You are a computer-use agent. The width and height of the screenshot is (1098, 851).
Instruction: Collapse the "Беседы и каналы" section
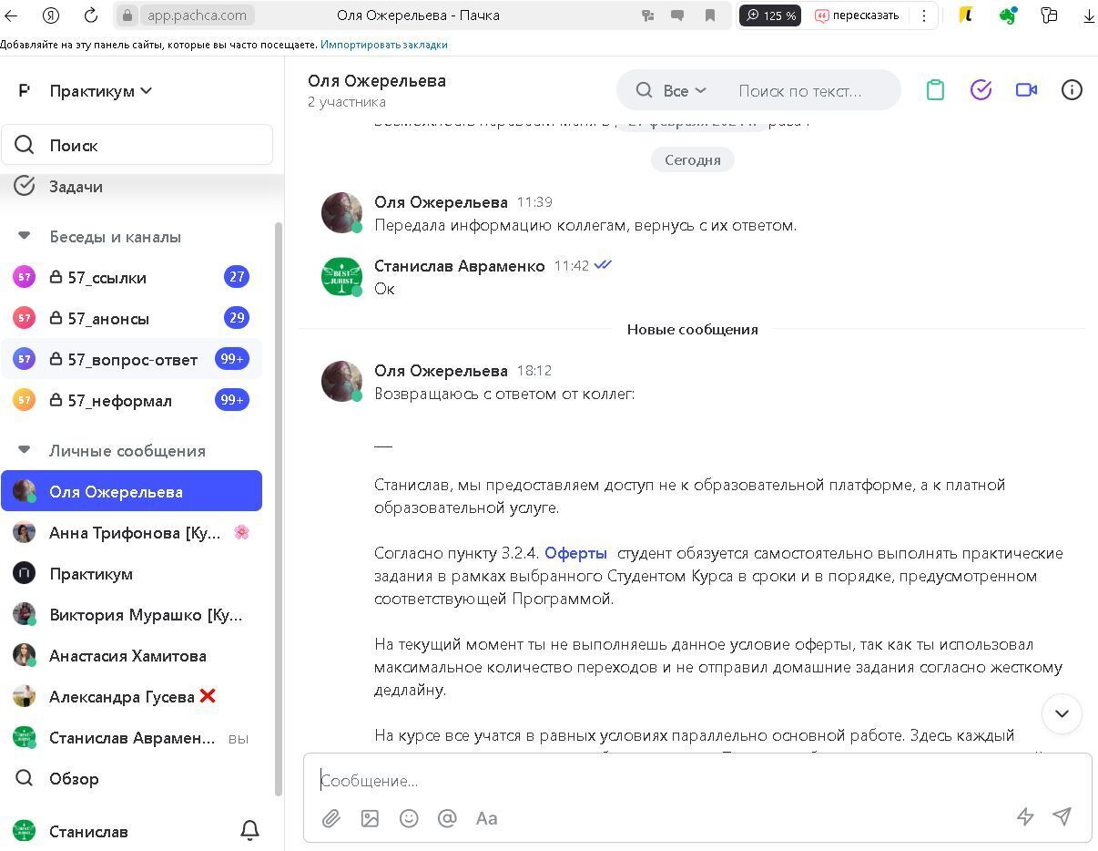(x=22, y=237)
